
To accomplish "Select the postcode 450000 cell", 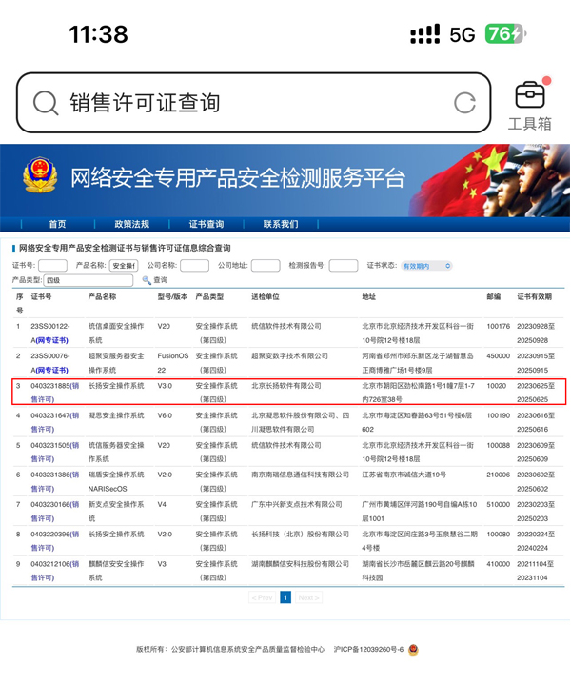I will (x=498, y=355).
